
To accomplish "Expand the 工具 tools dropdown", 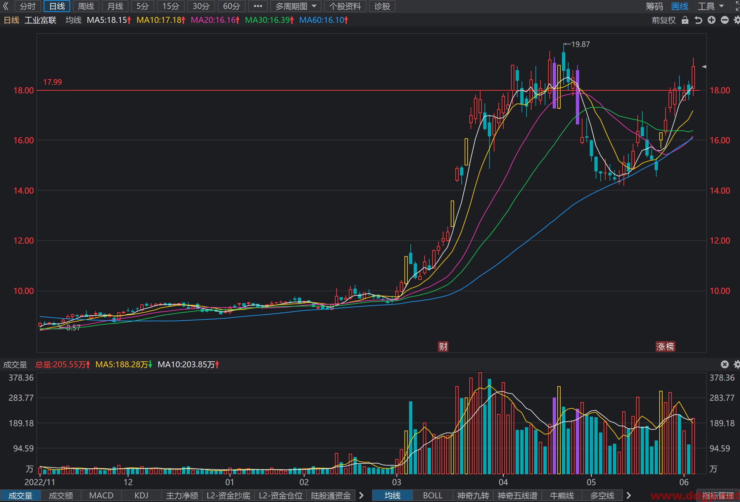I will point(711,6).
